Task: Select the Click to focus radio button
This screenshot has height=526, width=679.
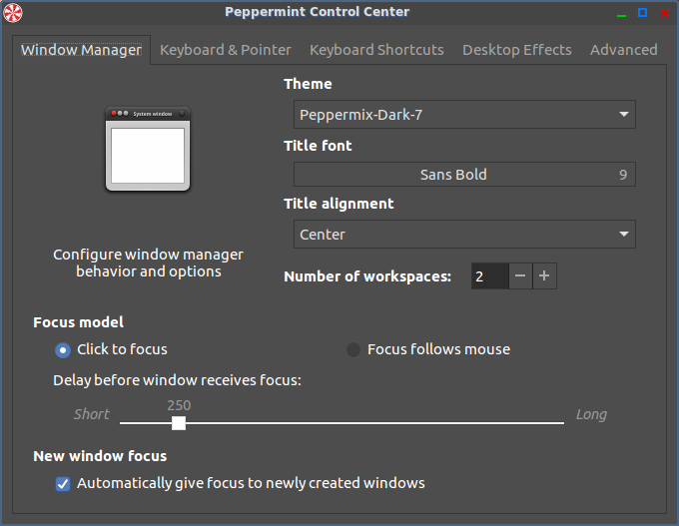Action: (x=63, y=349)
